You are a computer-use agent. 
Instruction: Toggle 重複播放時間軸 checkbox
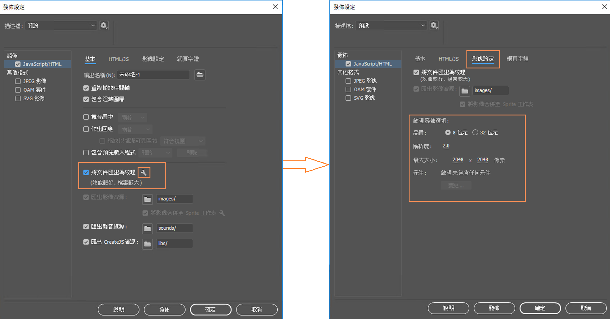(86, 88)
